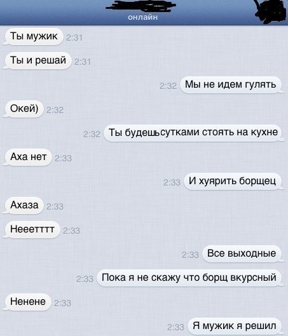Tap the 'Неееттттт' message bubble

point(32,229)
